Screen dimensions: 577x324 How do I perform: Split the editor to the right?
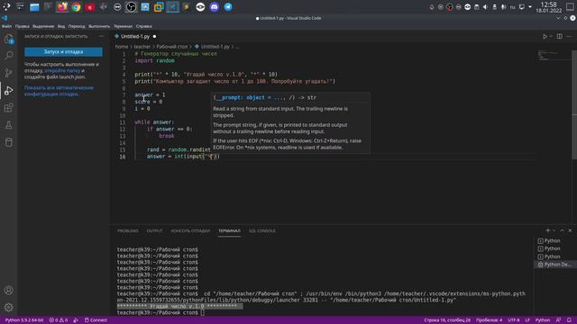pos(559,36)
